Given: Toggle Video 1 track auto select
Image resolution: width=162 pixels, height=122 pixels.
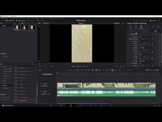Looking at the screenshot, I should (x=44, y=86).
